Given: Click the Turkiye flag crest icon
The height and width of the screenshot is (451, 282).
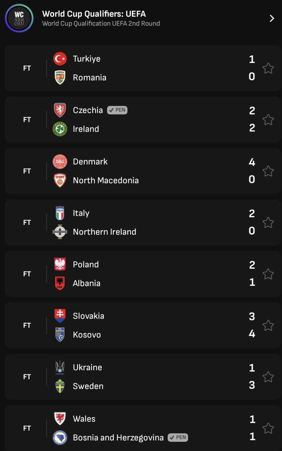Looking at the screenshot, I should point(60,59).
